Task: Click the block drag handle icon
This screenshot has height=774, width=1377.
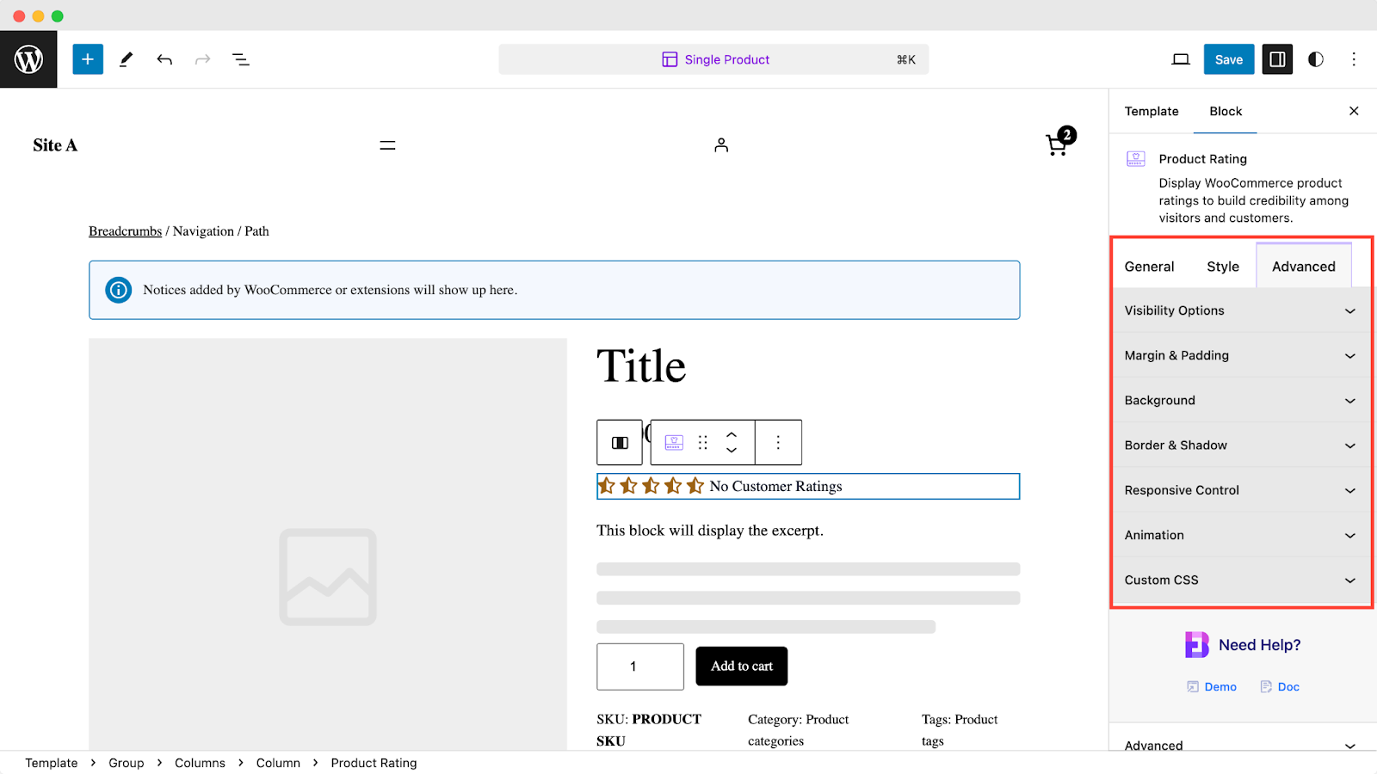Action: coord(703,442)
